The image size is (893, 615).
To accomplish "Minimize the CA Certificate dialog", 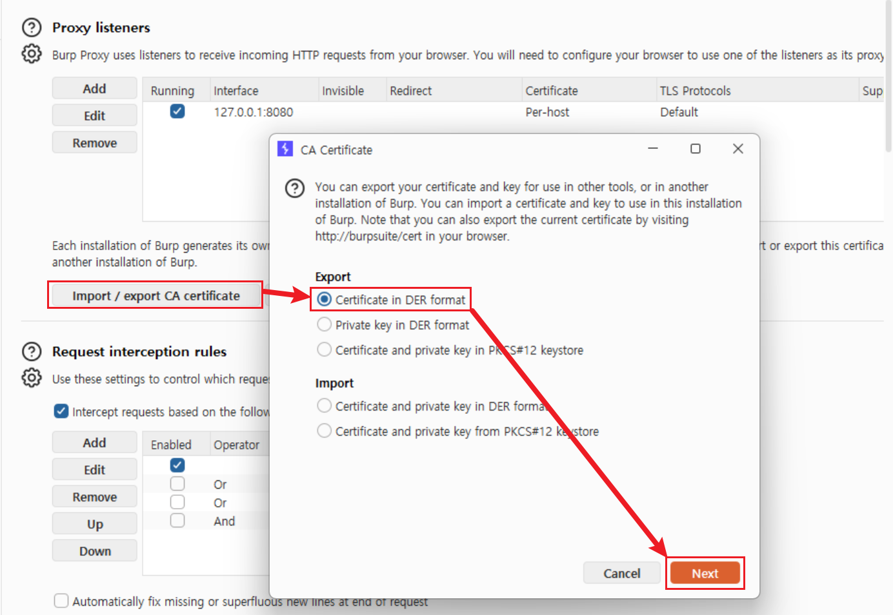I will (x=653, y=149).
